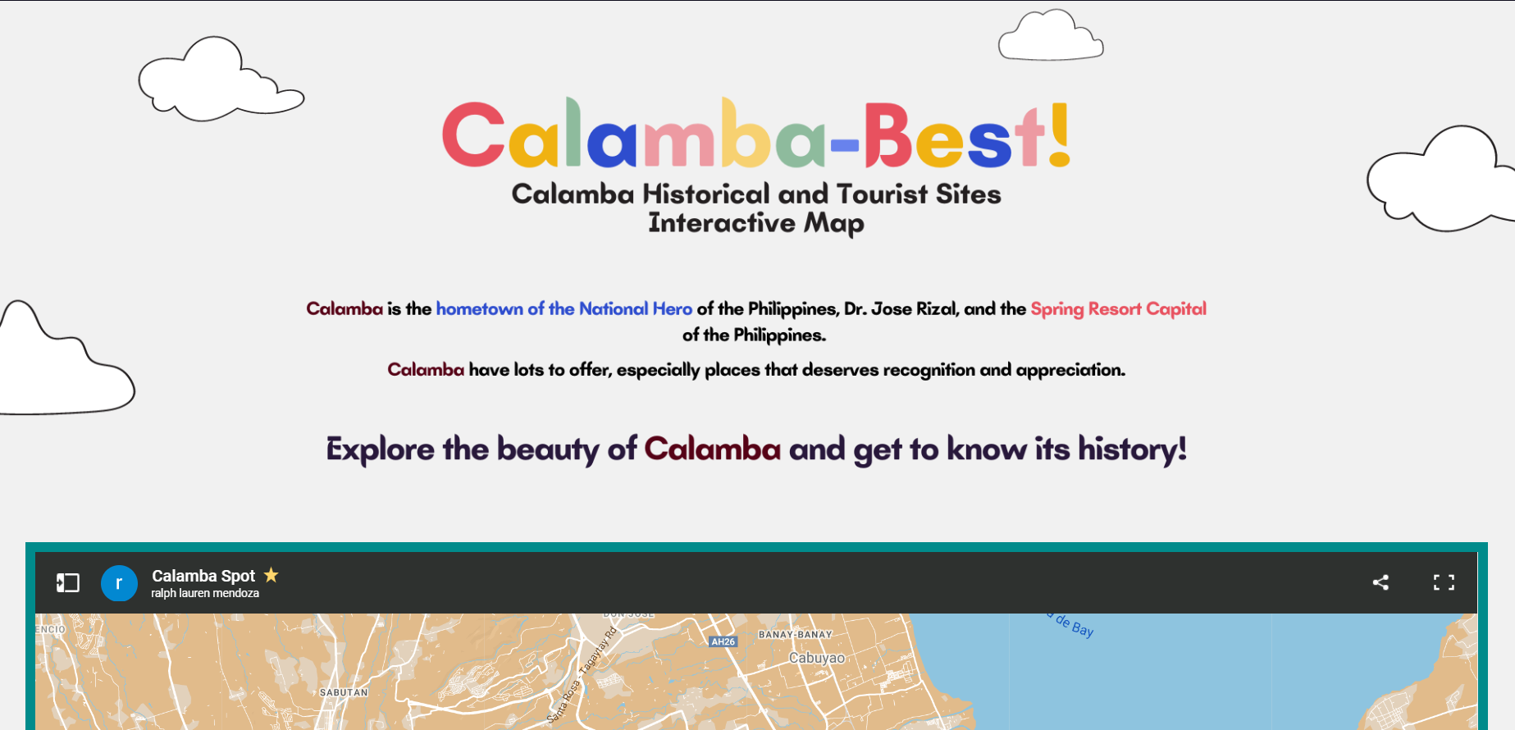The width and height of the screenshot is (1515, 730).
Task: Toggle the map legend side panel icon
Action: (x=67, y=583)
